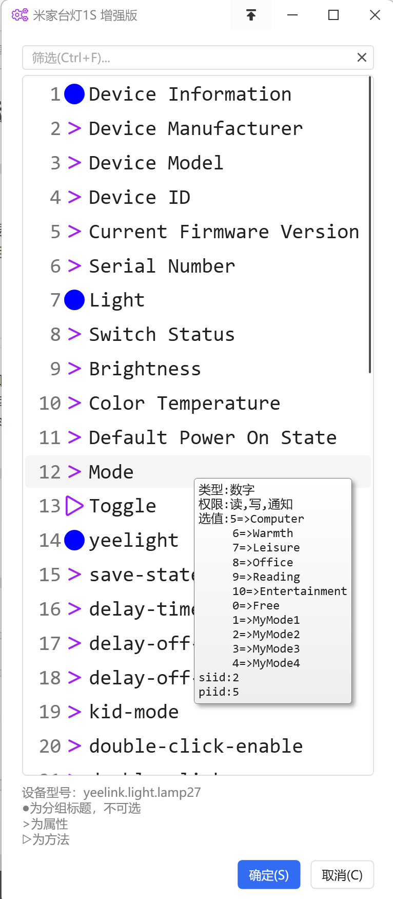Viewport: 393px width, 899px height.
Task: Choose Current Firmware Version entry
Action: 198,232
